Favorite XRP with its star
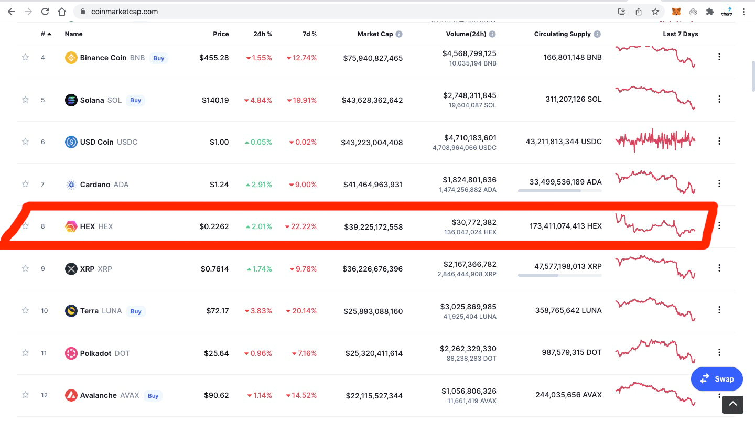 point(25,268)
